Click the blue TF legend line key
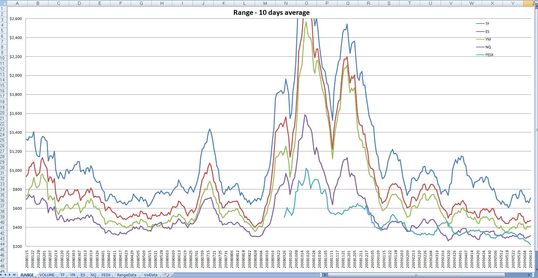 [x=480, y=24]
